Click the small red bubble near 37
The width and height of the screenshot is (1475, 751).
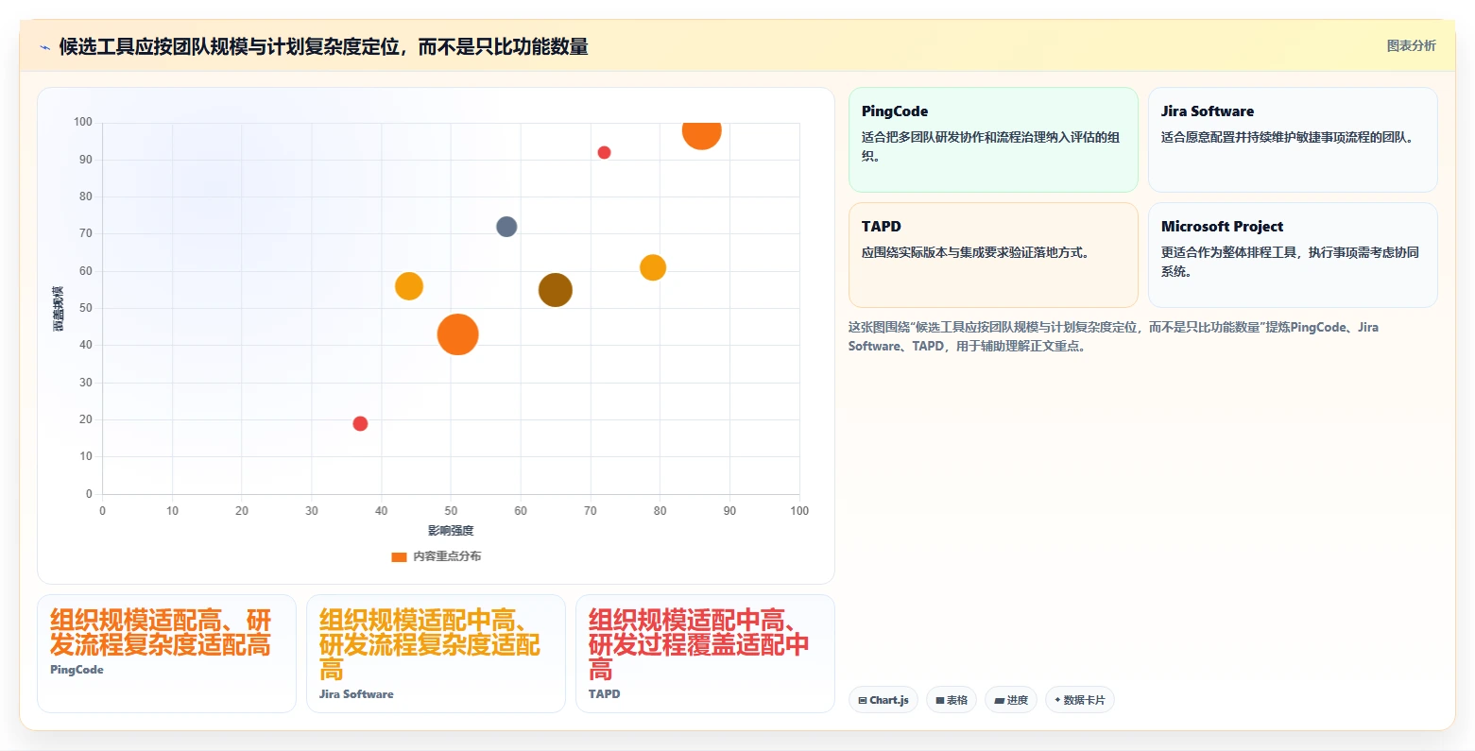pos(360,423)
